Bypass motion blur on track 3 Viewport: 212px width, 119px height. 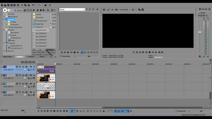tap(17, 84)
